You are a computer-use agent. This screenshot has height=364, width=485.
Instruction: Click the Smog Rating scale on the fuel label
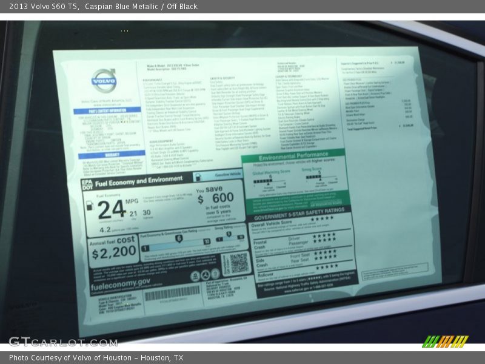pos(229,237)
